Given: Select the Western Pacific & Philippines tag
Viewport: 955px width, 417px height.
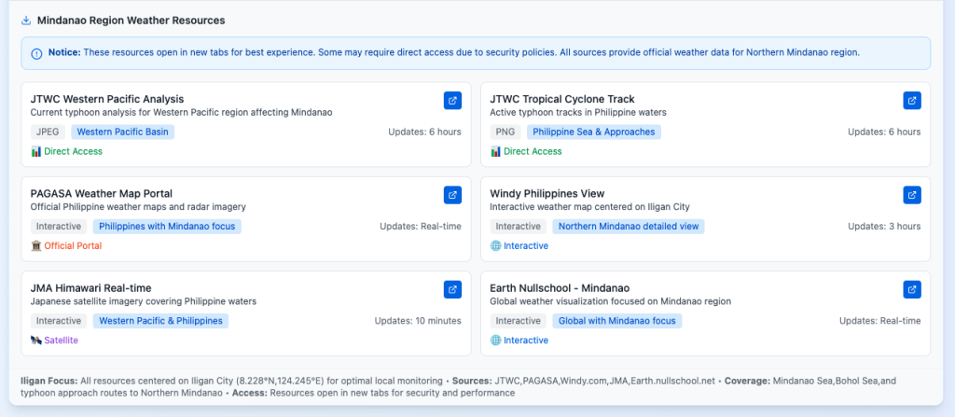Looking at the screenshot, I should (x=160, y=321).
